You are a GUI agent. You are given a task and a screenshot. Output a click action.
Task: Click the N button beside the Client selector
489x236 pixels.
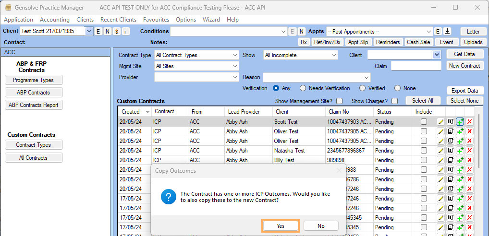(x=107, y=32)
